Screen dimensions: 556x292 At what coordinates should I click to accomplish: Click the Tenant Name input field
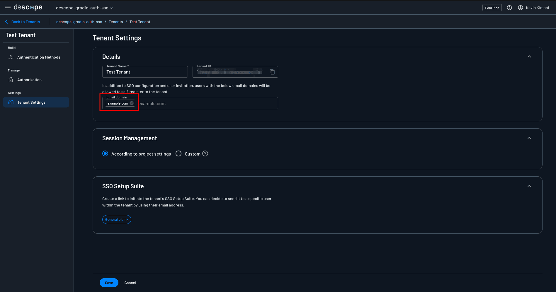click(145, 72)
